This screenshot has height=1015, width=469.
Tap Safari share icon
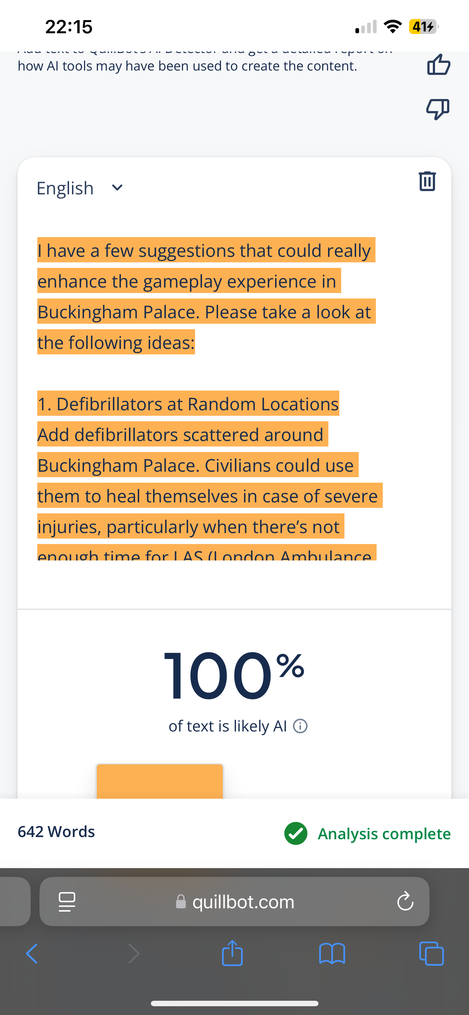[232, 953]
